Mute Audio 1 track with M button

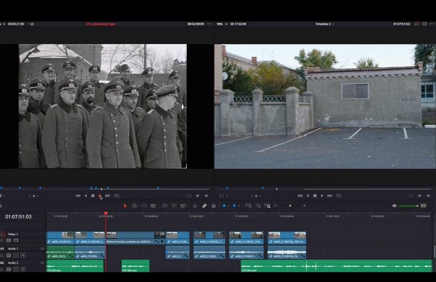[23, 255]
